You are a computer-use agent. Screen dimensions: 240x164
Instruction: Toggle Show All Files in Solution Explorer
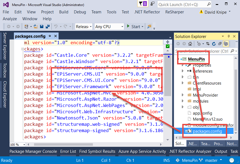pyautogui.click(x=226, y=44)
